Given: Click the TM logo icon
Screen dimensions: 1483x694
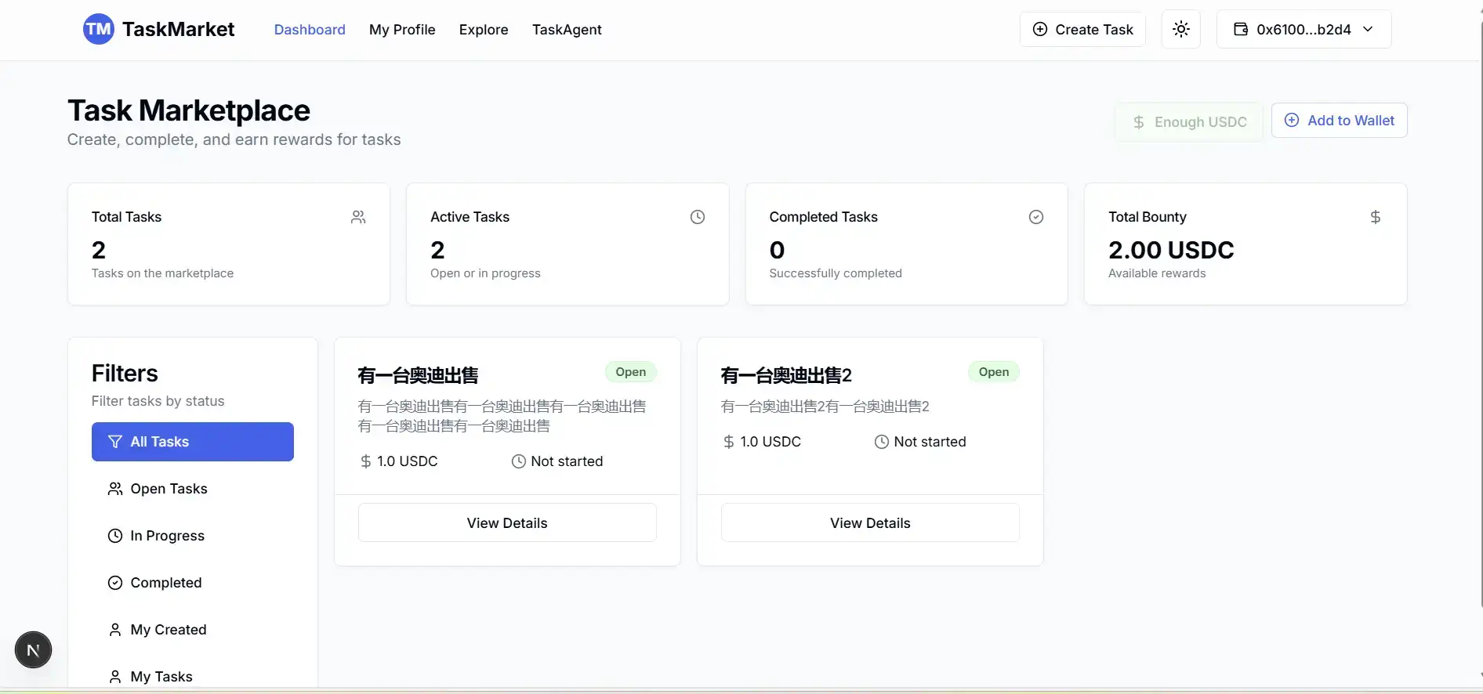Looking at the screenshot, I should click(98, 30).
